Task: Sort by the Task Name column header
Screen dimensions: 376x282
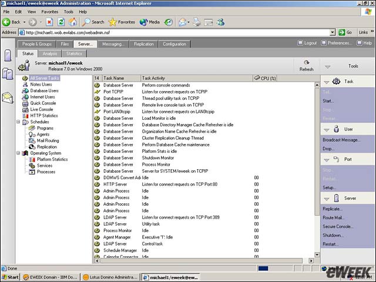Action: [121, 78]
